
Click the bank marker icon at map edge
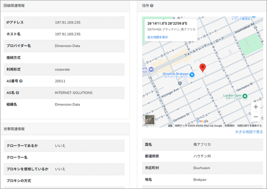point(144,70)
